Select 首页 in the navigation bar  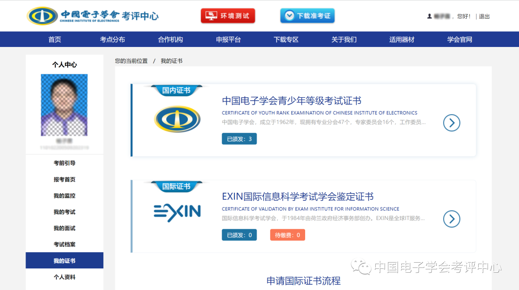54,39
